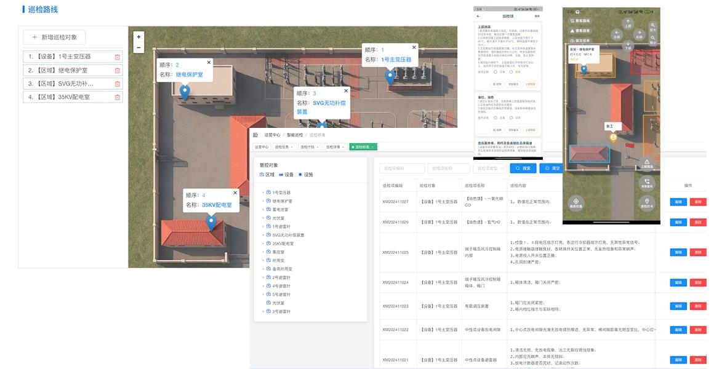The height and width of the screenshot is (369, 714).
Task: Click the blue 搜索 button
Action: pyautogui.click(x=523, y=169)
